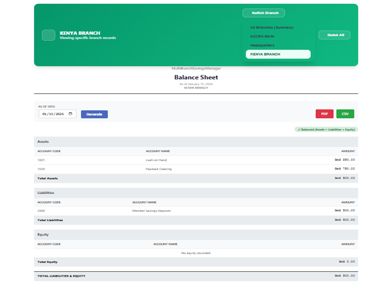The width and height of the screenshot is (390, 292).
Task: Click Total Assets row label
Action: 48,178
